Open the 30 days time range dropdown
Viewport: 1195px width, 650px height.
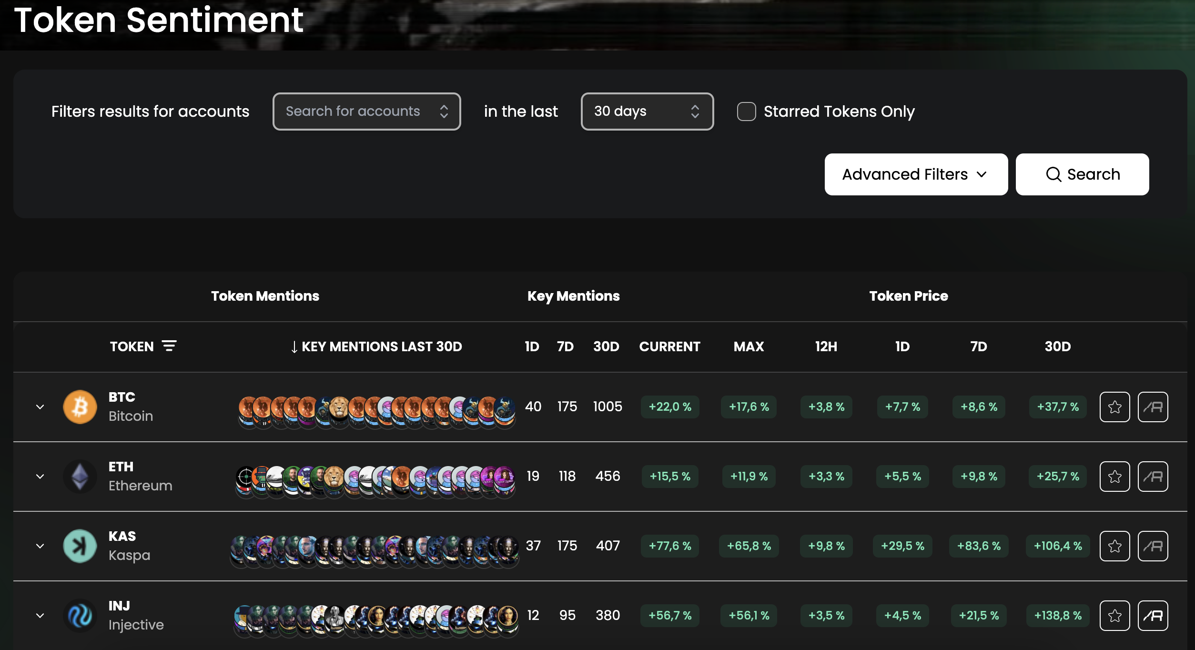click(x=647, y=112)
